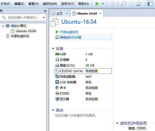Open the 编辑(E) menu
This screenshot has height=131, width=155.
click(19, 4)
